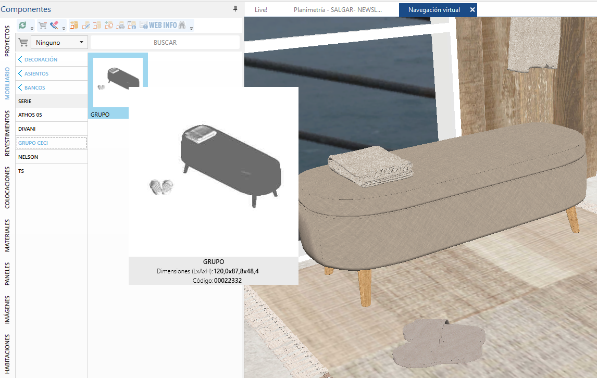Viewport: 597px width, 378px height.
Task: Click the eraser brush toolbar icon
Action: (x=54, y=25)
